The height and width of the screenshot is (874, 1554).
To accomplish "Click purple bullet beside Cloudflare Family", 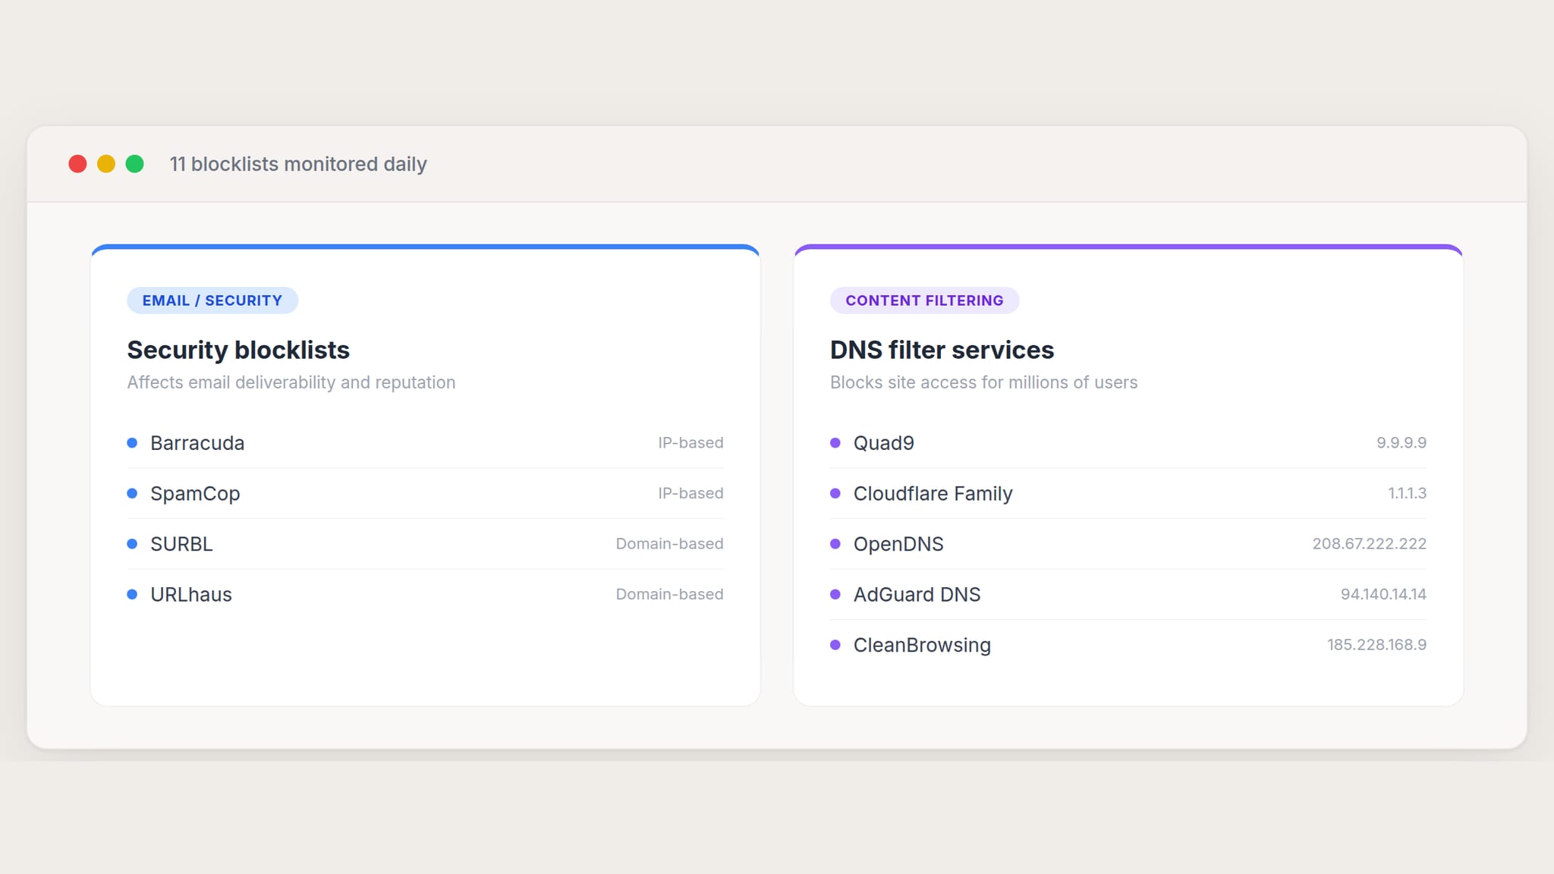I will [x=835, y=494].
